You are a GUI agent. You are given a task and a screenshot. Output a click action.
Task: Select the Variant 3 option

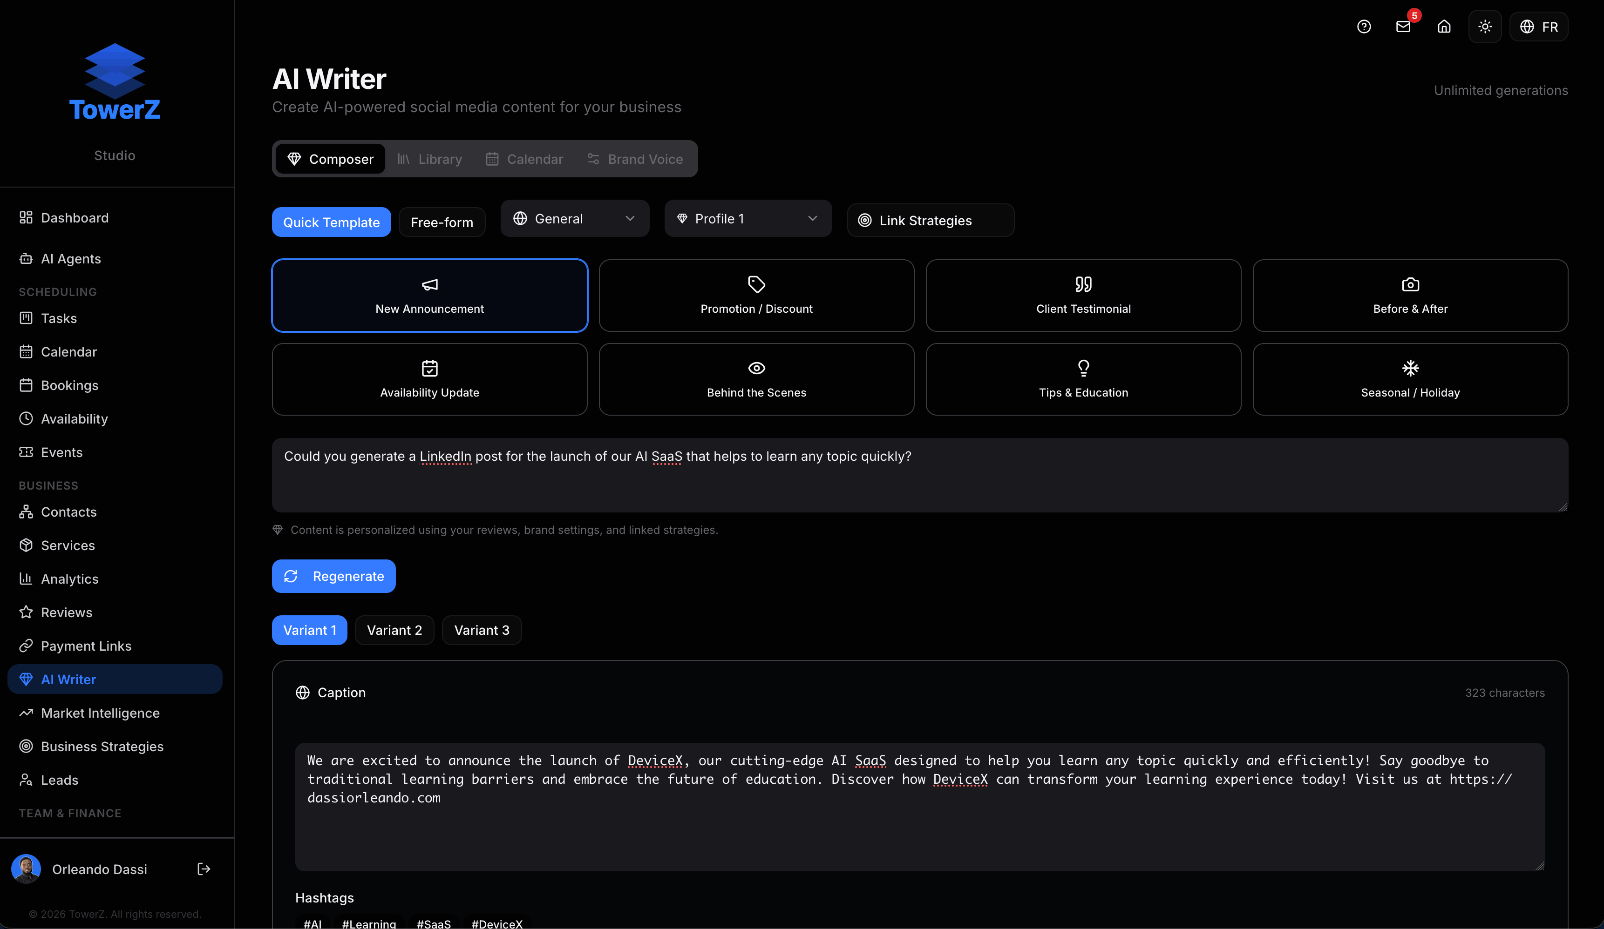[x=481, y=630]
